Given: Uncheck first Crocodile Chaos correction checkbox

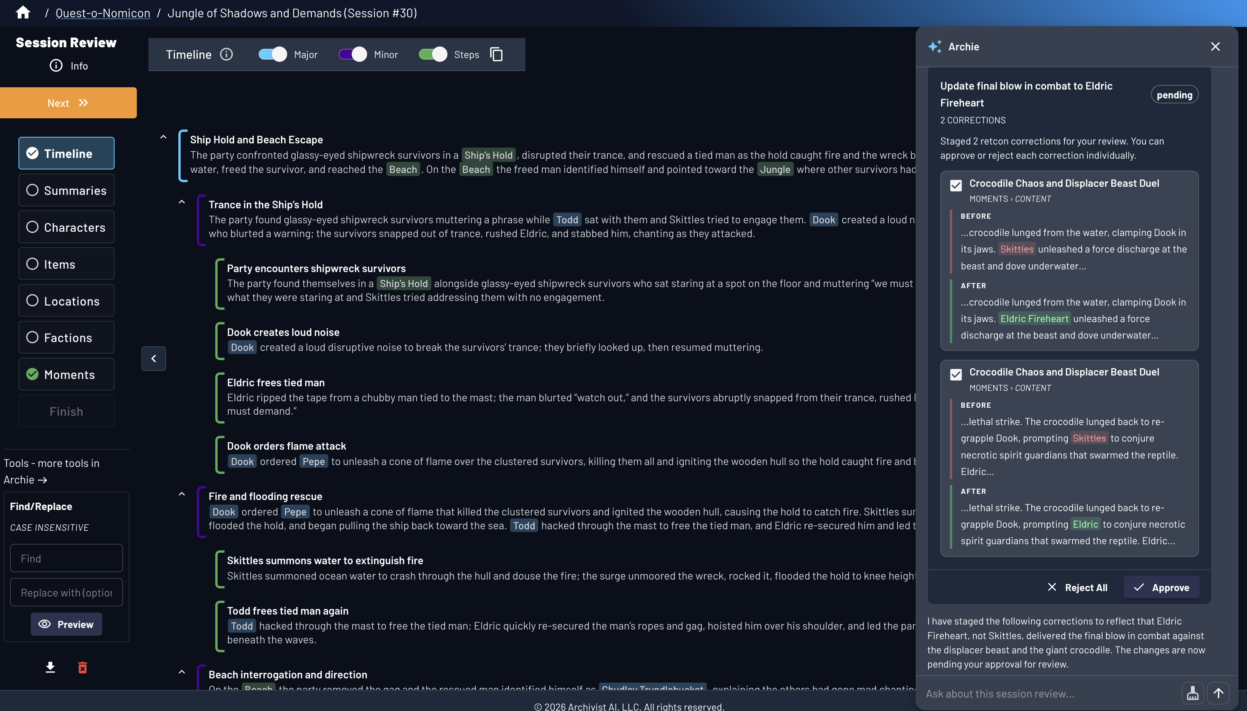Looking at the screenshot, I should pyautogui.click(x=956, y=185).
